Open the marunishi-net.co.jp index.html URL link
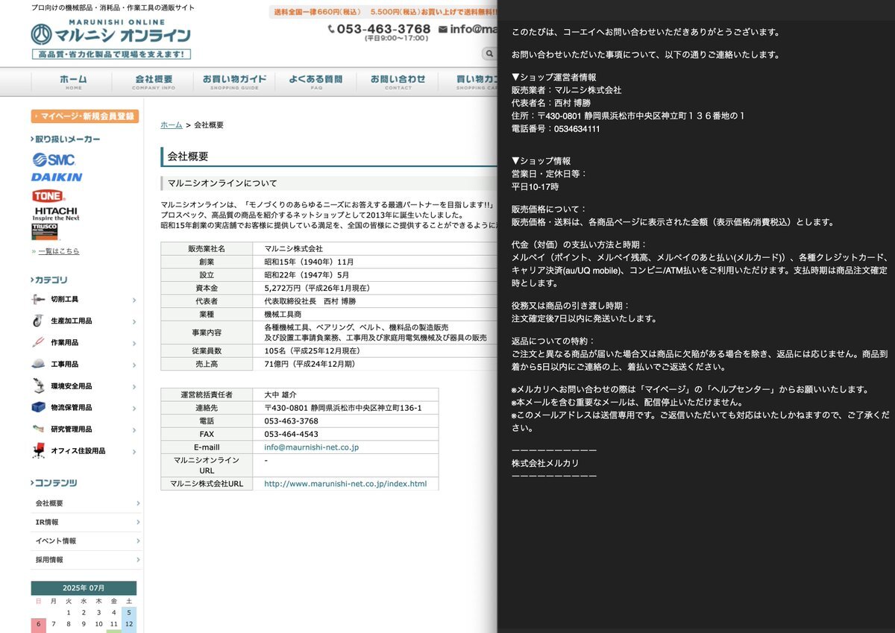 pos(345,484)
